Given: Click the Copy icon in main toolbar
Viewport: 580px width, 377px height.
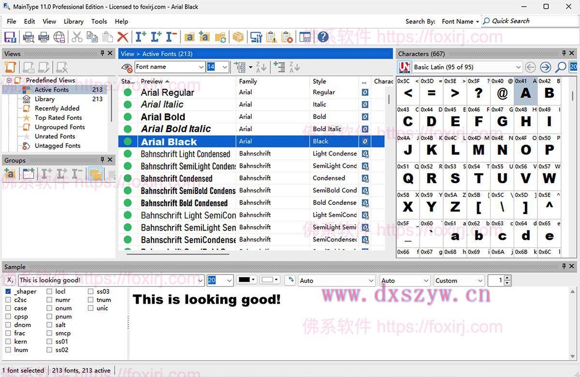Looking at the screenshot, I should tap(92, 37).
